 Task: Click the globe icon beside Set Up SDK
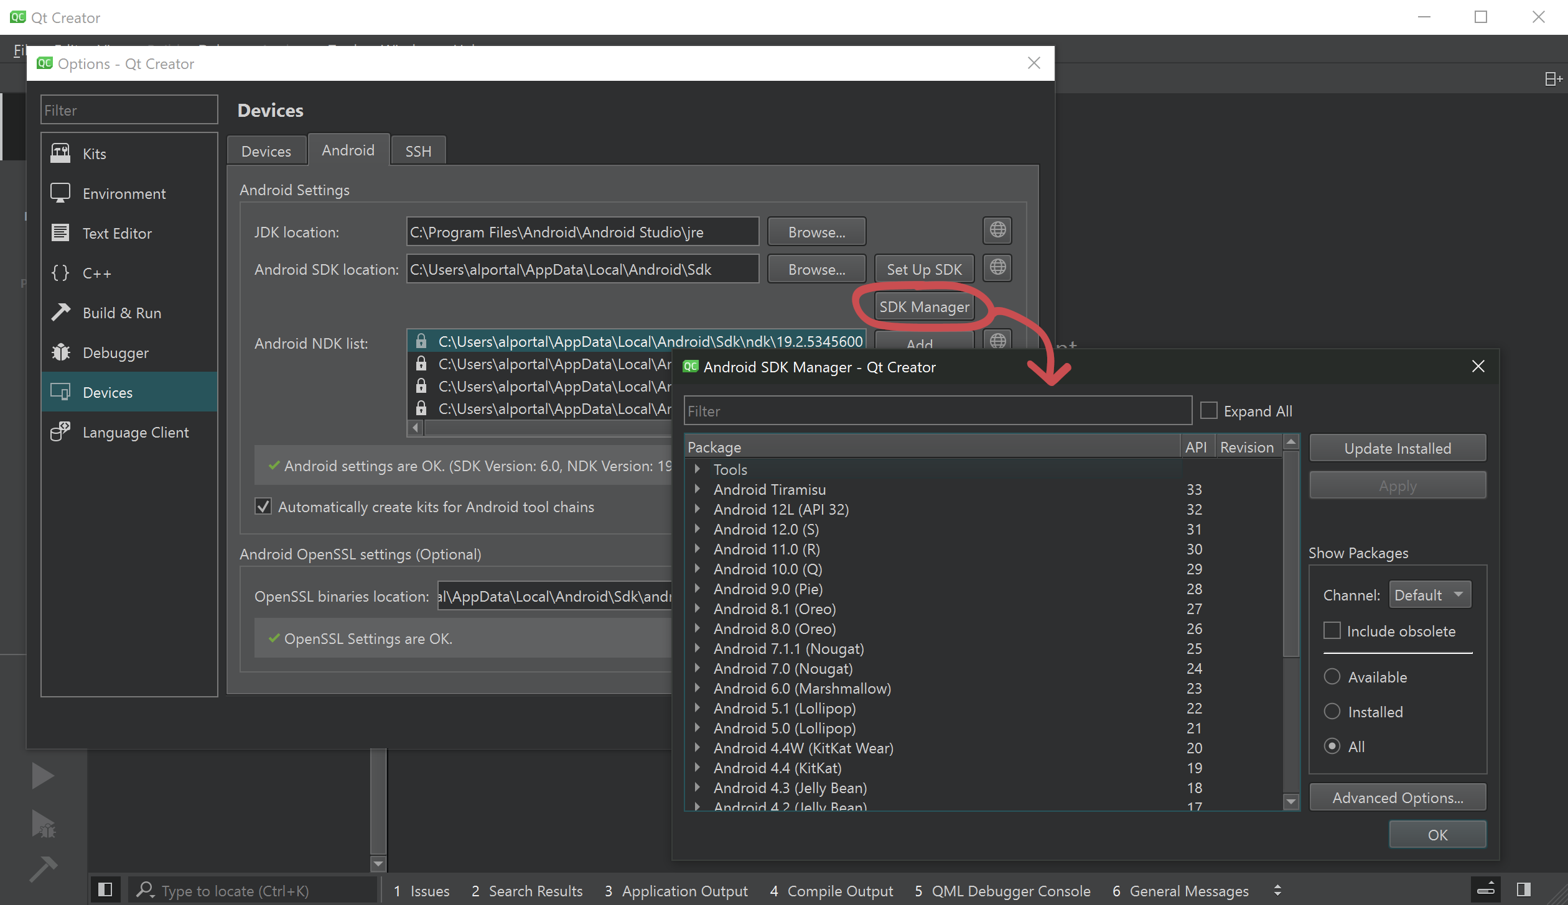coord(997,267)
